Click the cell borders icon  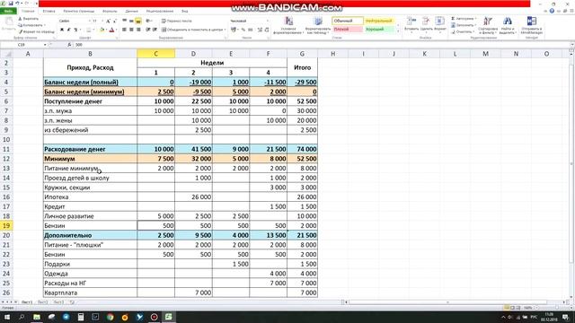tap(89, 30)
